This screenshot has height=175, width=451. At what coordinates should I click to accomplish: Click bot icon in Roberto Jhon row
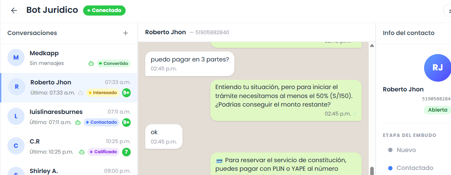[x=81, y=93]
